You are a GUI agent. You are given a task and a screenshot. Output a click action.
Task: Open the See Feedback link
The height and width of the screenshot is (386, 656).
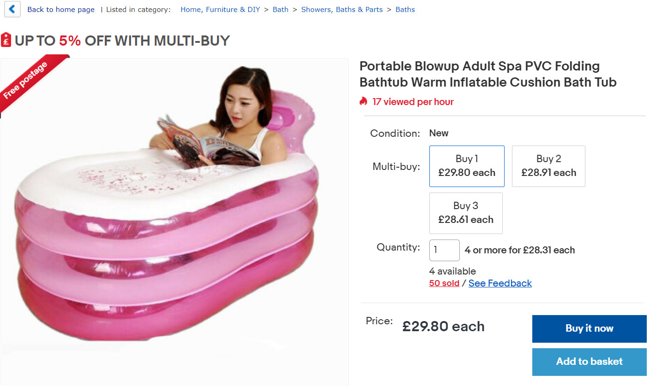click(500, 283)
